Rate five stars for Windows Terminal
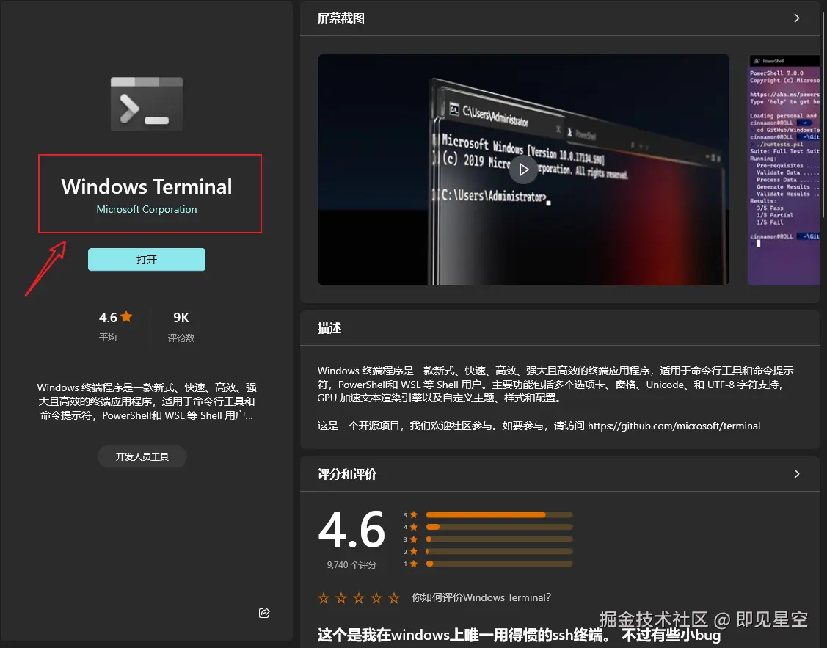This screenshot has width=827, height=648. click(394, 597)
